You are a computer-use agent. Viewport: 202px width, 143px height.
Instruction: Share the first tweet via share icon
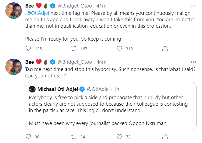pyautogui.click(x=166, y=49)
